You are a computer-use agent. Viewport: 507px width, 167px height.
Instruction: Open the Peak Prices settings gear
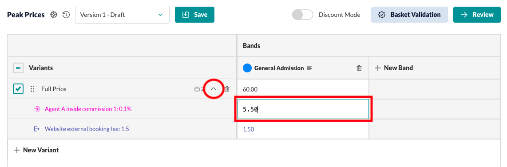(54, 15)
